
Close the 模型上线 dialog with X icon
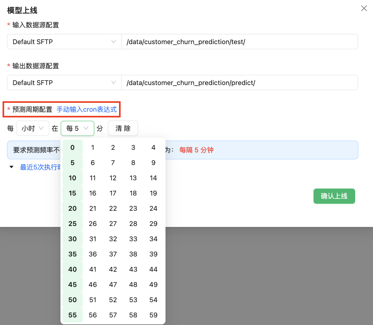pos(364,9)
